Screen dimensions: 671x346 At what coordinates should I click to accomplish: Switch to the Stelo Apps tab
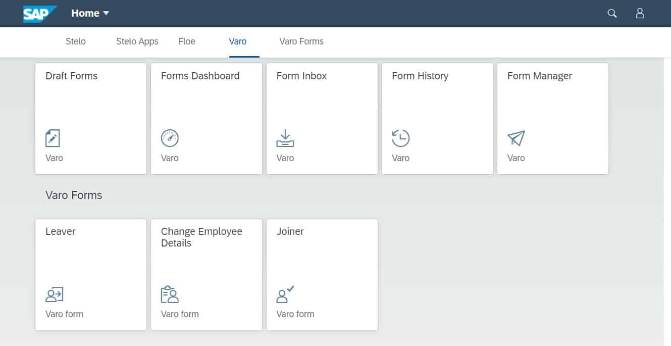(x=137, y=41)
